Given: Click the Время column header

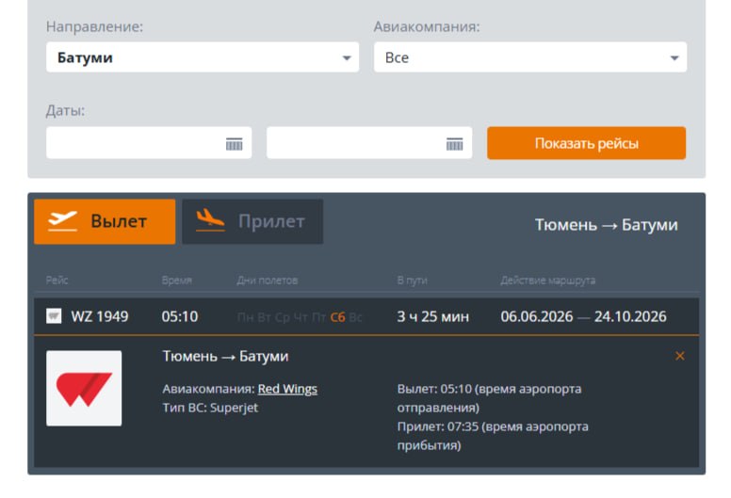Looking at the screenshot, I should coord(177,281).
